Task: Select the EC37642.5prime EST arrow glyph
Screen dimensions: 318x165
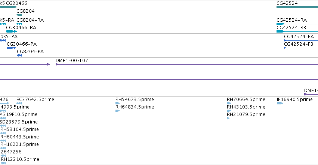Action: pos(19,103)
